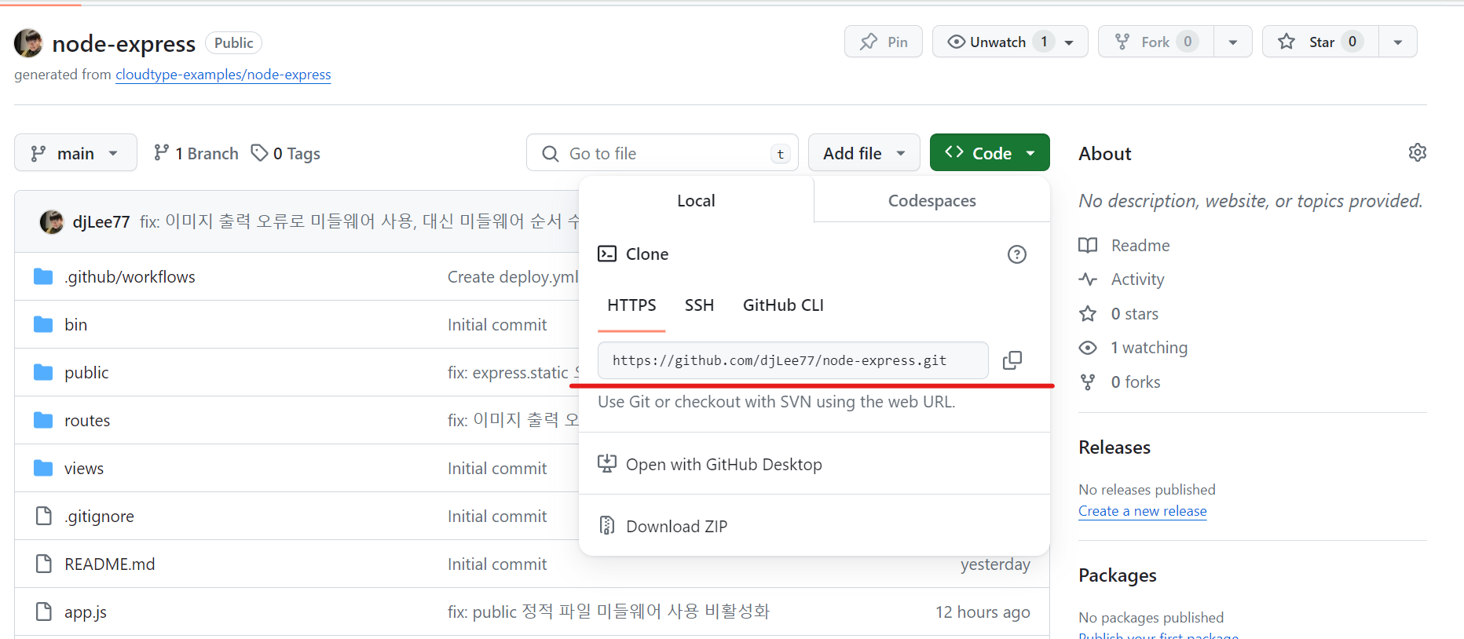The height and width of the screenshot is (639, 1464).
Task: Open the Create a new release link
Action: 1142,511
